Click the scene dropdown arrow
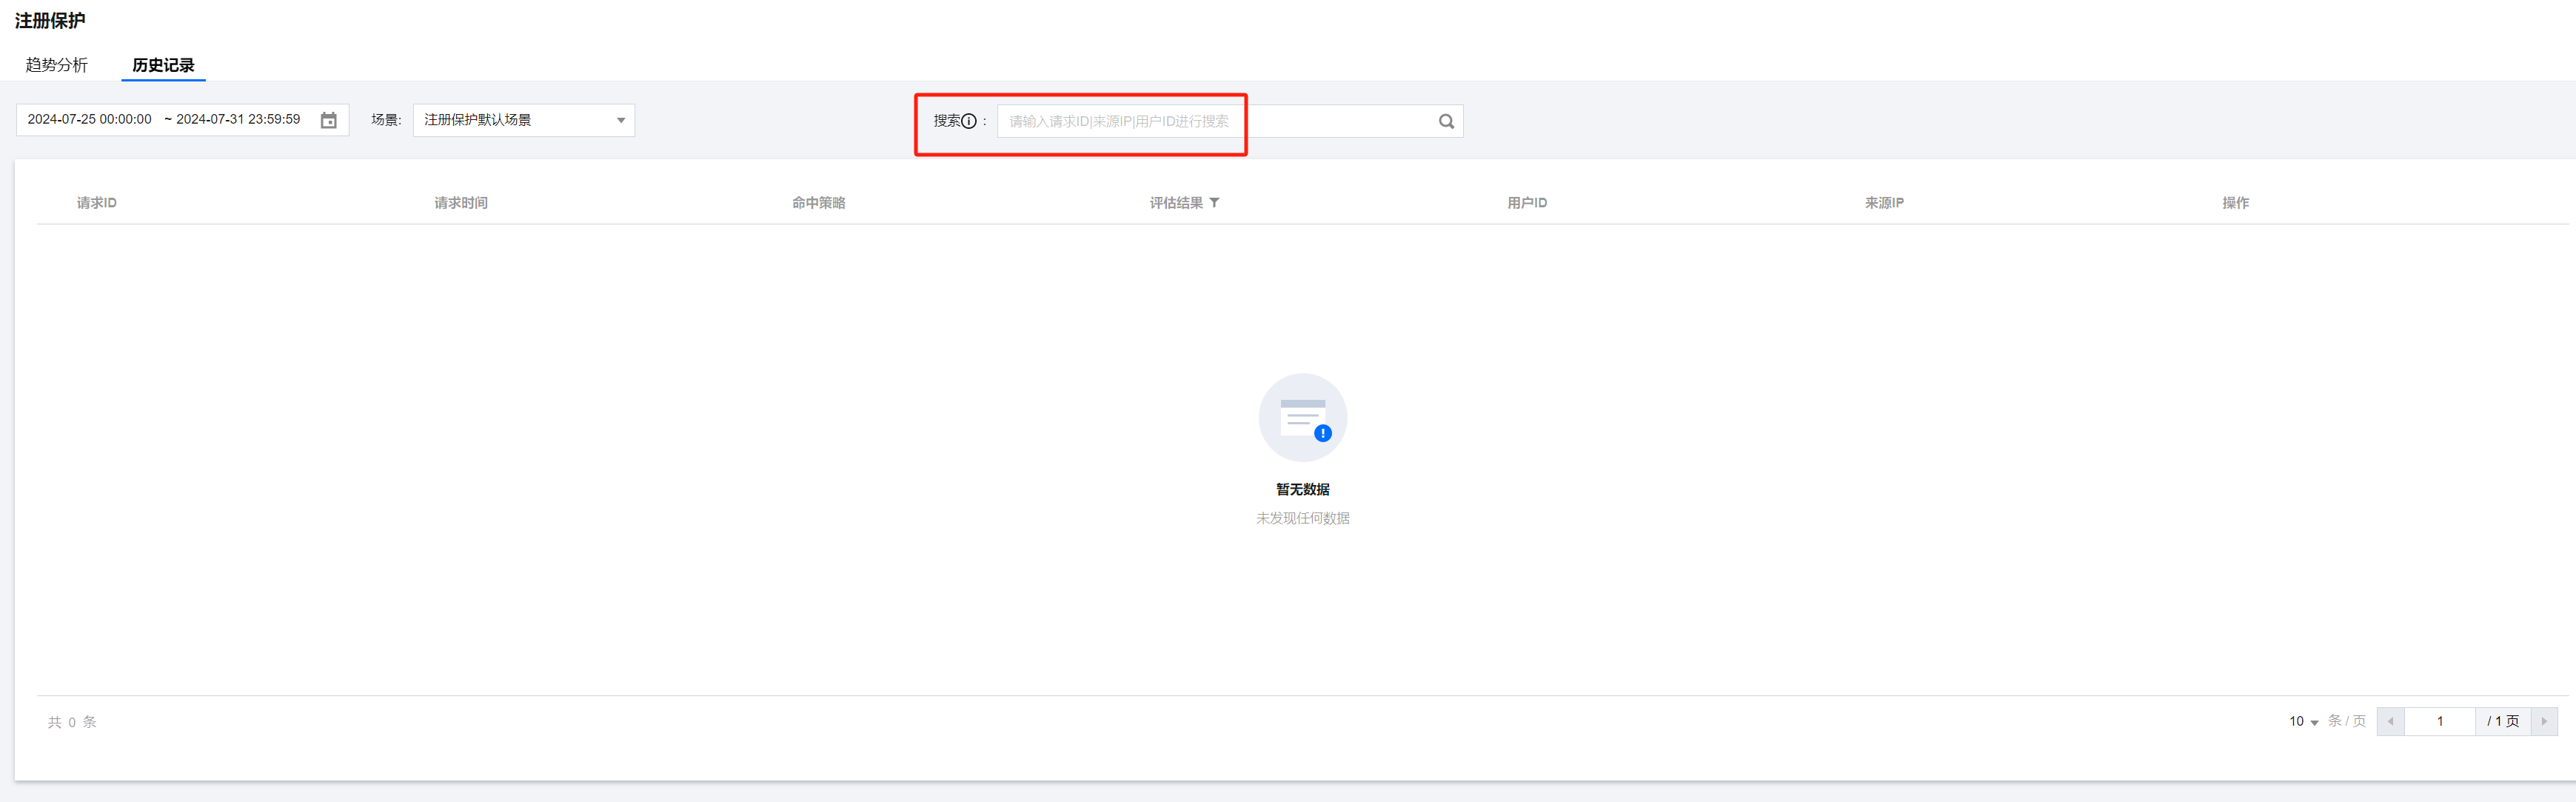 coord(621,120)
